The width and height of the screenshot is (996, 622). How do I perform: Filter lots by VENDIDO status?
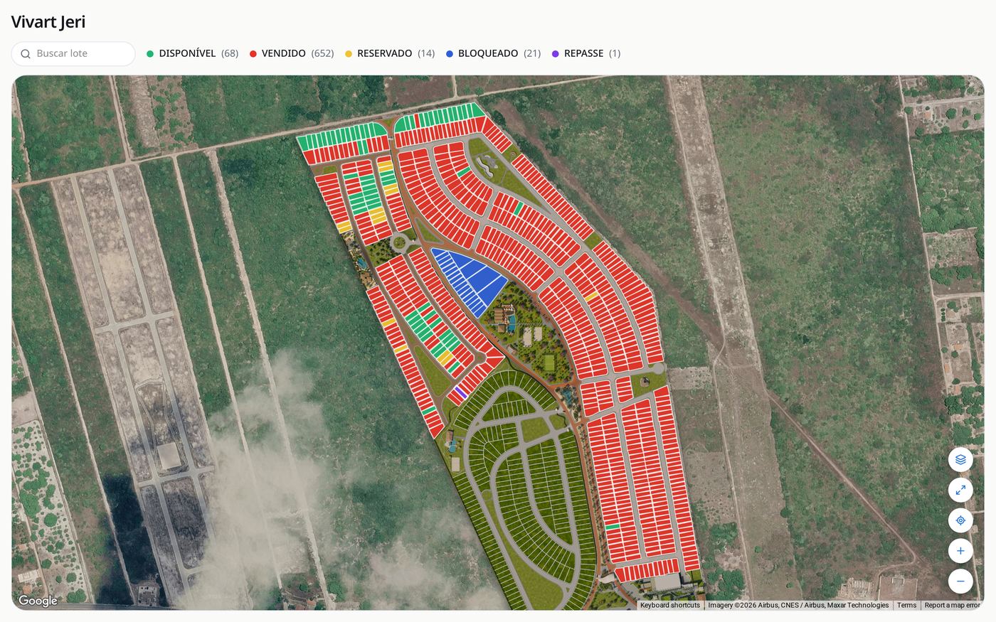click(x=292, y=53)
